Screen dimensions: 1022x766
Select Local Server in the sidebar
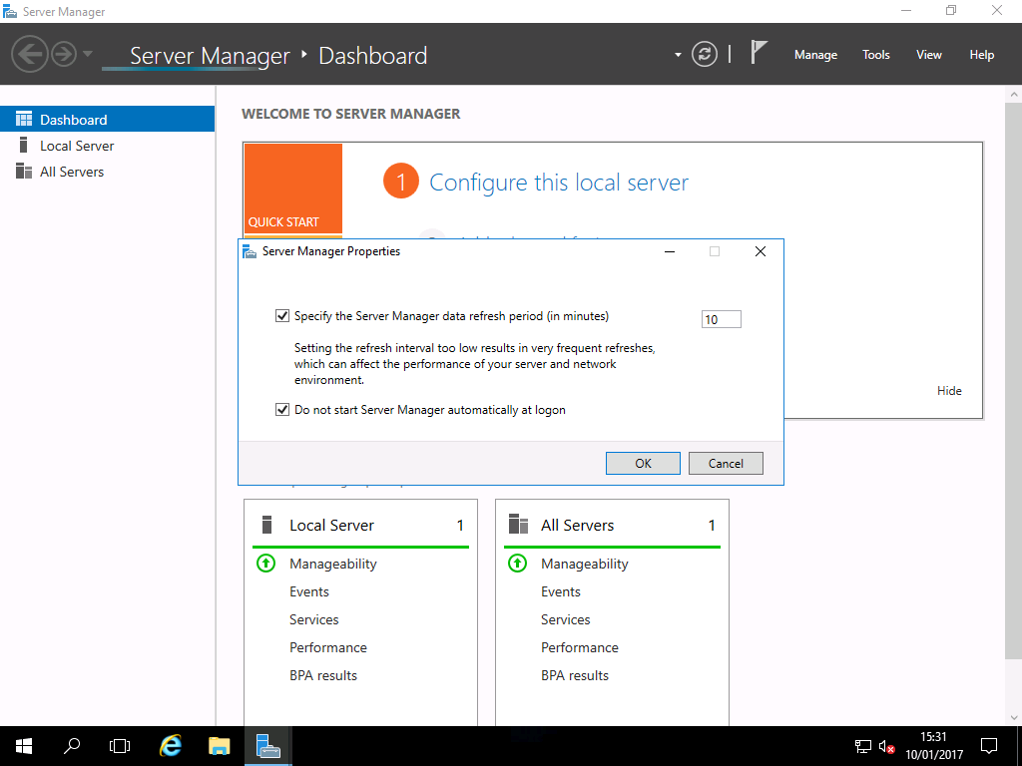pyautogui.click(x=107, y=146)
